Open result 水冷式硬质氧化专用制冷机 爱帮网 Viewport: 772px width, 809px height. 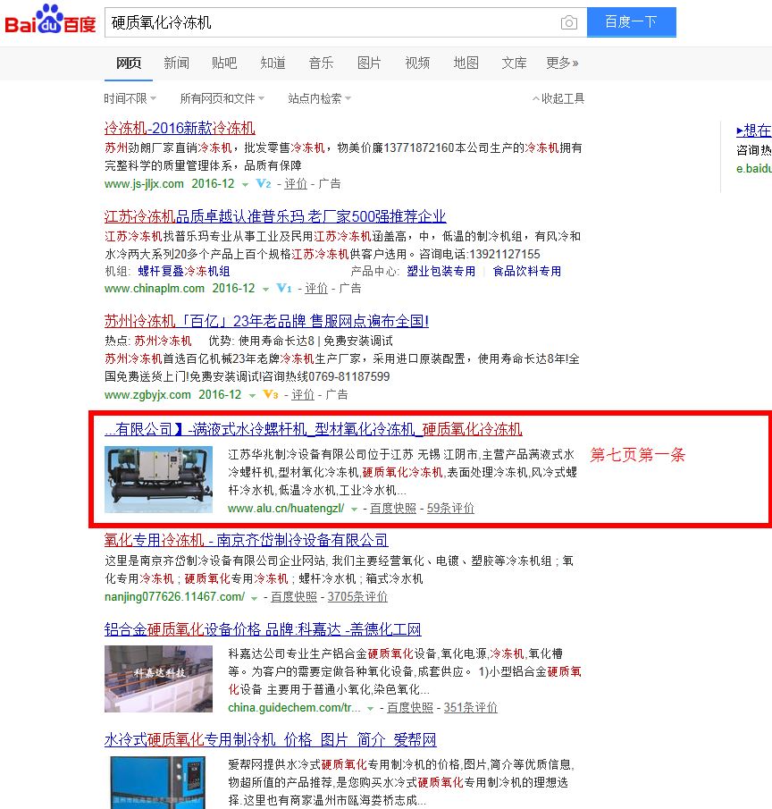tap(270, 740)
